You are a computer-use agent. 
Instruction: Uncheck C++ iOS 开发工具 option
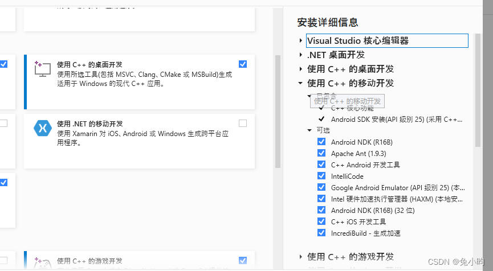[x=321, y=221]
